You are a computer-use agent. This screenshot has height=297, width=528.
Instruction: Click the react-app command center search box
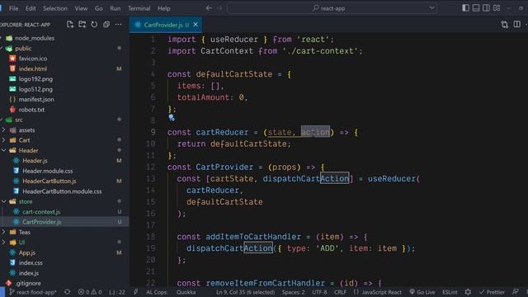(332, 8)
